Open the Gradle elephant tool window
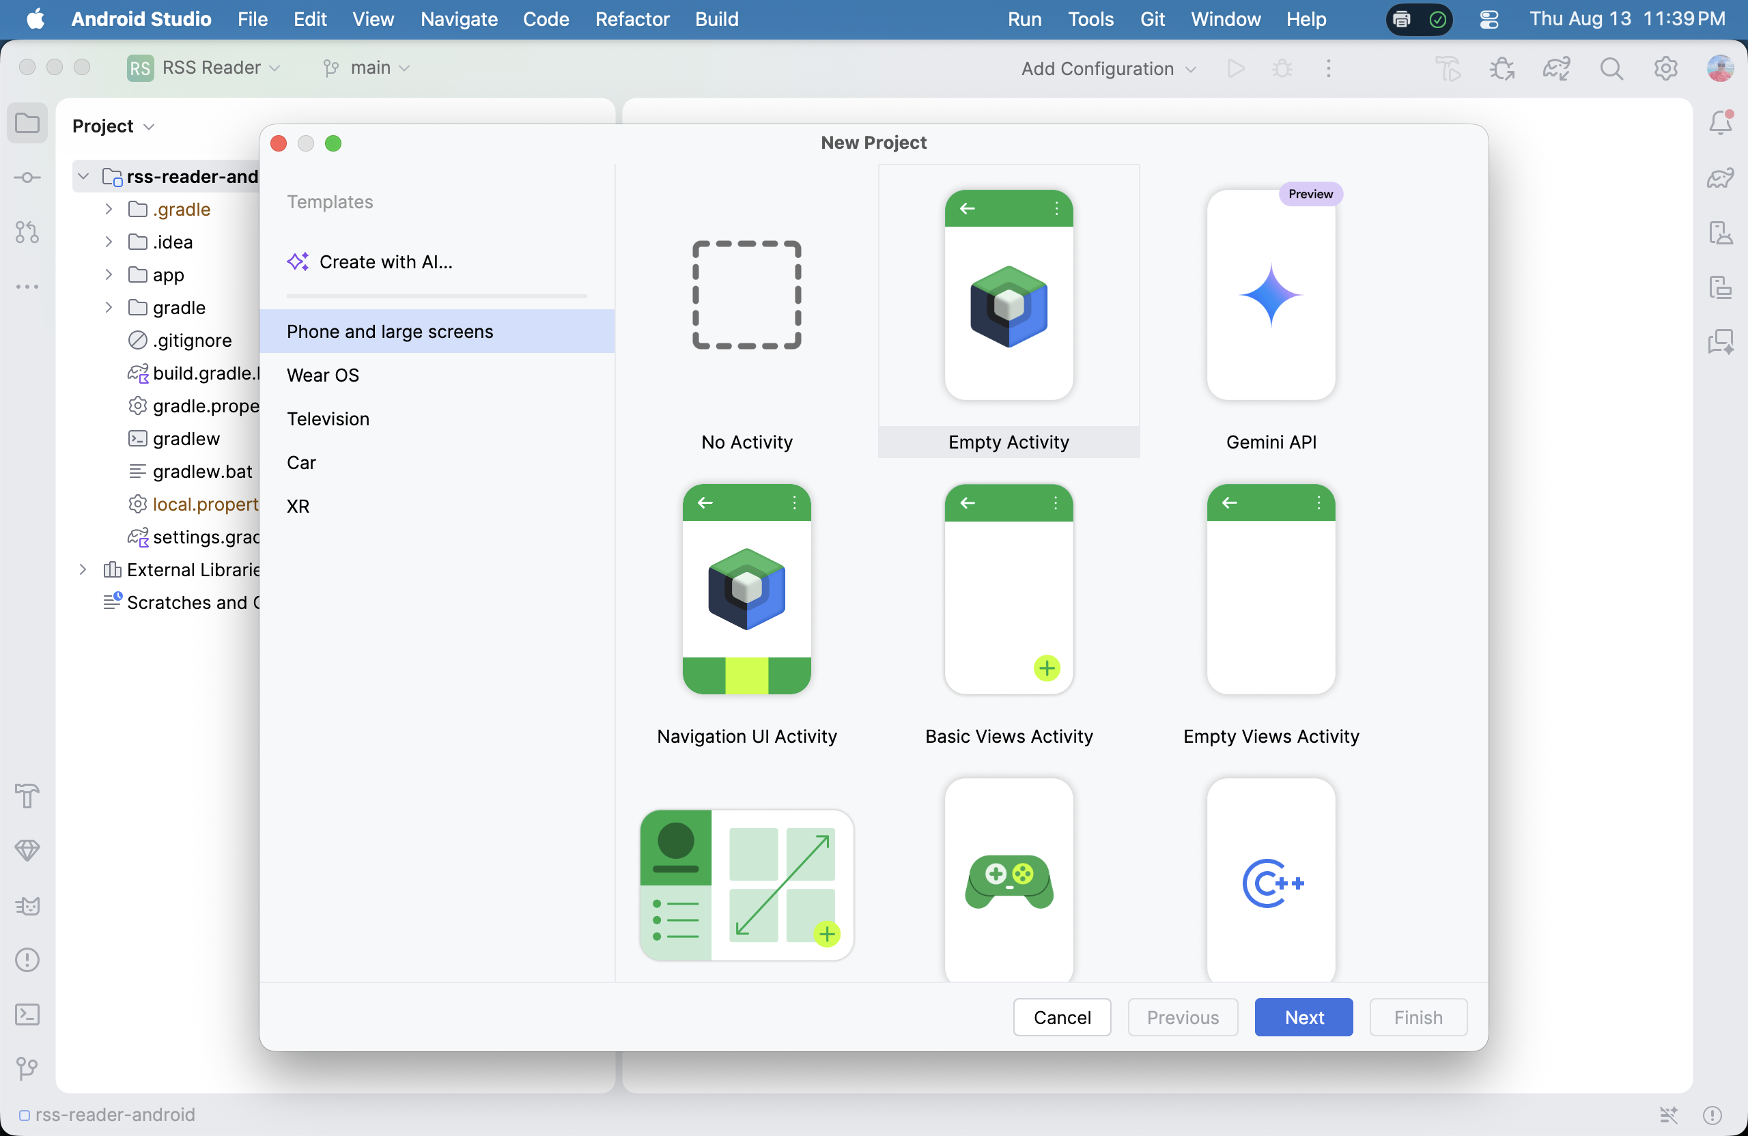This screenshot has width=1748, height=1136. (x=1720, y=177)
